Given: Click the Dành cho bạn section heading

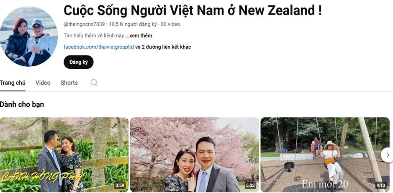Looking at the screenshot, I should (22, 104).
